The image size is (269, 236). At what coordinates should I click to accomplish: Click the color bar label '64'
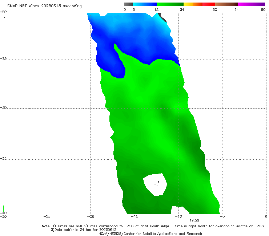coord(237,9)
